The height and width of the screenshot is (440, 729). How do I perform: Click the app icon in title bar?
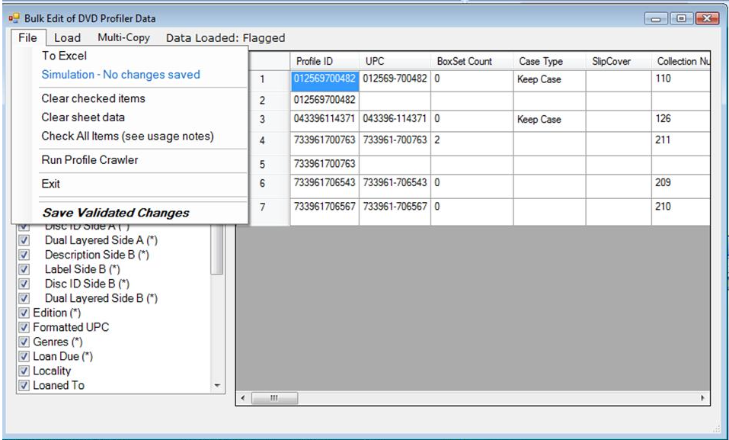(14, 18)
